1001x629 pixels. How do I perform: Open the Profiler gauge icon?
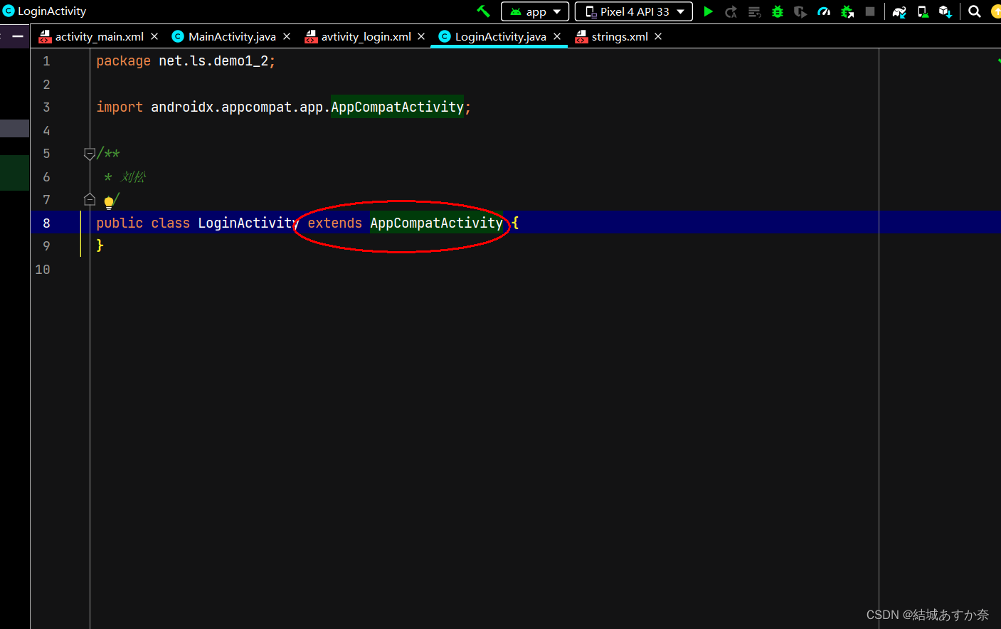point(824,11)
